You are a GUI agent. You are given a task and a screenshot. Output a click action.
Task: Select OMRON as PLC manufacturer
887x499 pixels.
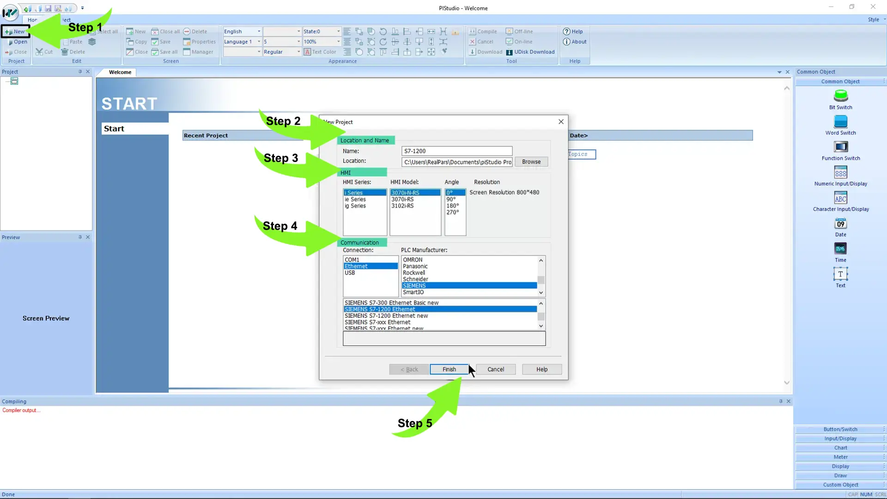point(469,260)
